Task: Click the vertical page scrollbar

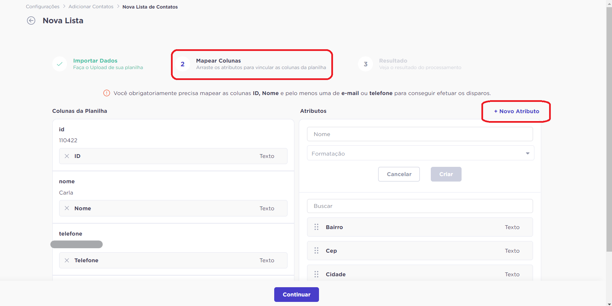Action: click(609, 130)
